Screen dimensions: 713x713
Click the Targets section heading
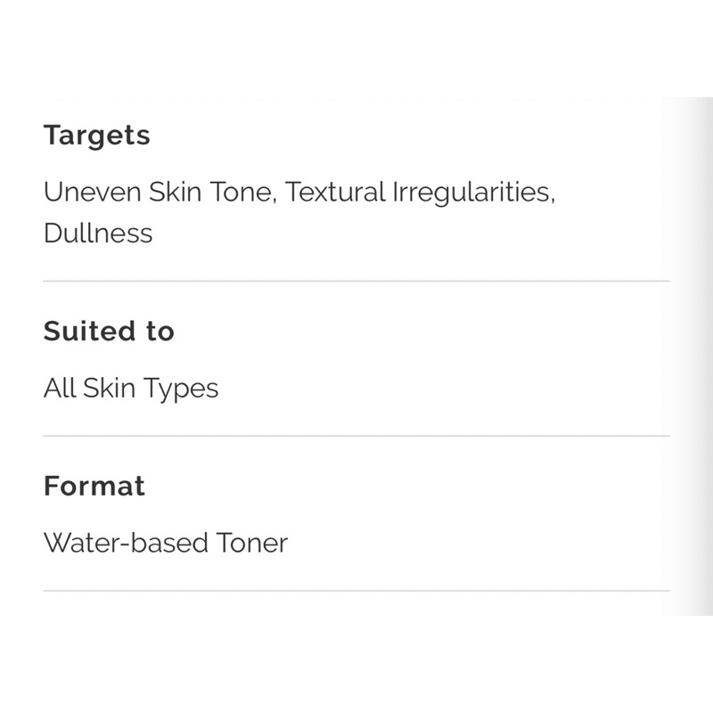pyautogui.click(x=96, y=135)
